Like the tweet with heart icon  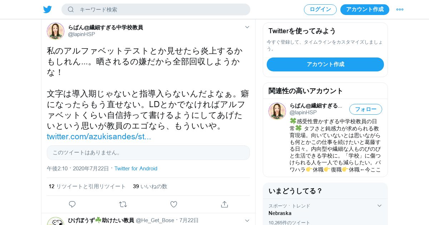(x=174, y=204)
